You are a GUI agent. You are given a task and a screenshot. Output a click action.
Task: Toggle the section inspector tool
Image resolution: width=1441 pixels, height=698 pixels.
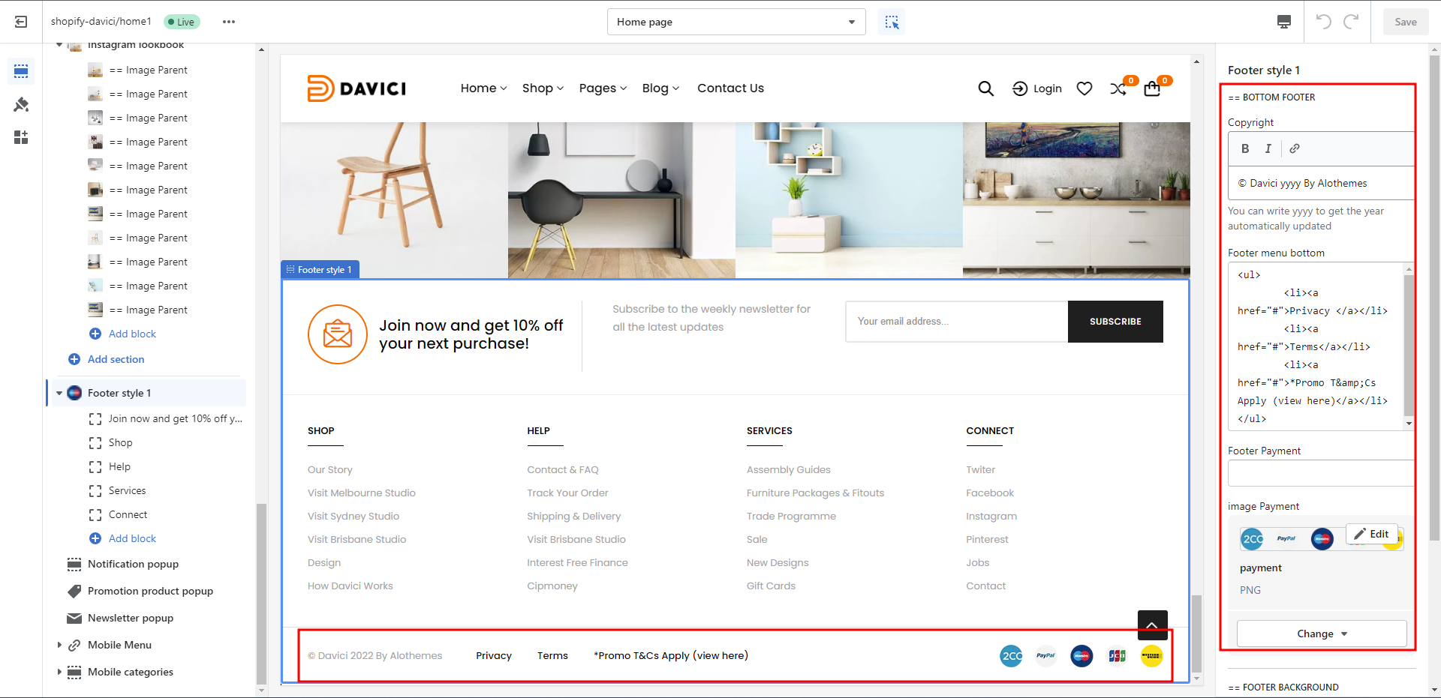pyautogui.click(x=892, y=22)
